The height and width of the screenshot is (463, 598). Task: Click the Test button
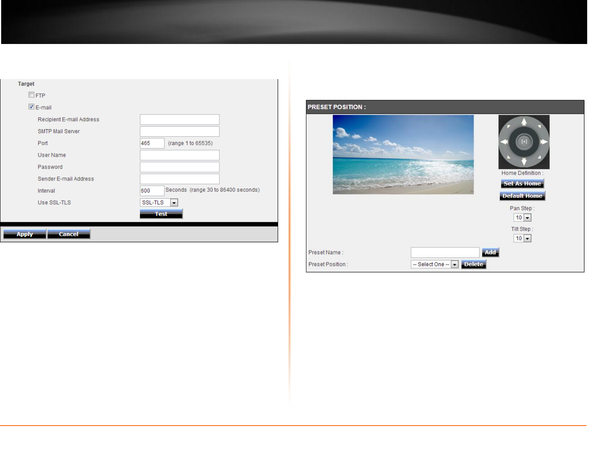[161, 214]
